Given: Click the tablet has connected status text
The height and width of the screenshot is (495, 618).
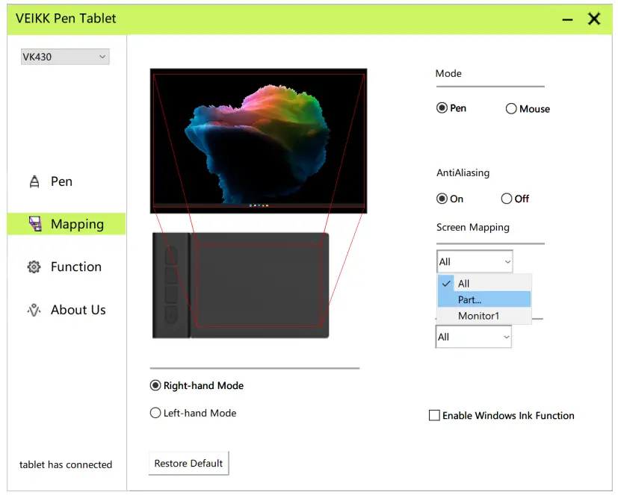Looking at the screenshot, I should [x=66, y=464].
